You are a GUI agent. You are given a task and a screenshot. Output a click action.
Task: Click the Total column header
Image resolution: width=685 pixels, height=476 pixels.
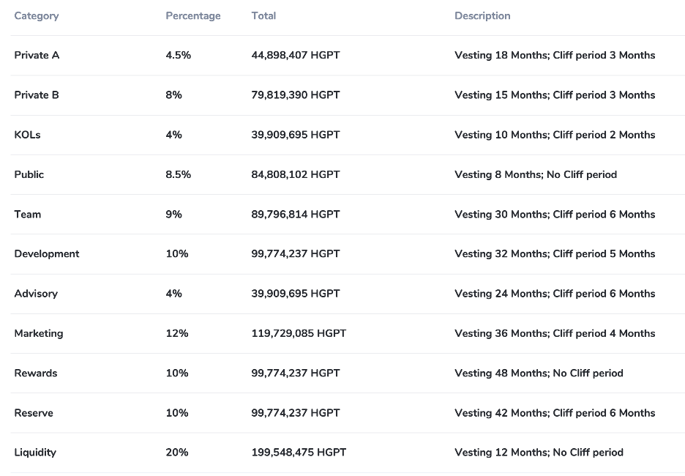pyautogui.click(x=263, y=15)
